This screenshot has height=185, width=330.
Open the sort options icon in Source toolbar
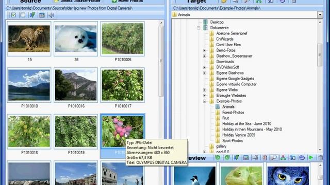32,15
